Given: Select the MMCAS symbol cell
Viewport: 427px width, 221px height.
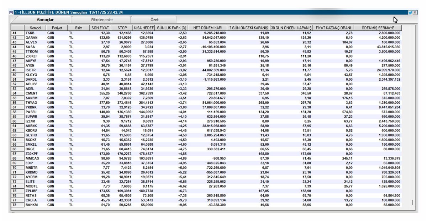Looking at the screenshot, I should tap(35, 158).
